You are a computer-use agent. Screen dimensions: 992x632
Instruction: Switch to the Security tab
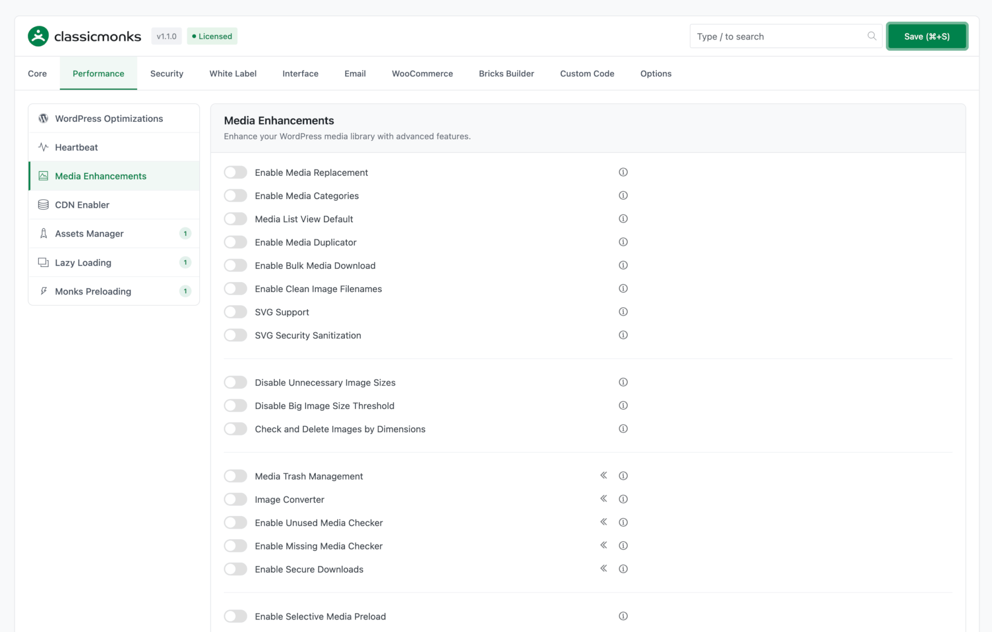pyautogui.click(x=167, y=74)
